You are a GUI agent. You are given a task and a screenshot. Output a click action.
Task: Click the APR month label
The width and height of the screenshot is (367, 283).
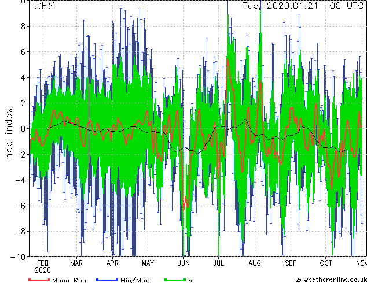point(112,263)
